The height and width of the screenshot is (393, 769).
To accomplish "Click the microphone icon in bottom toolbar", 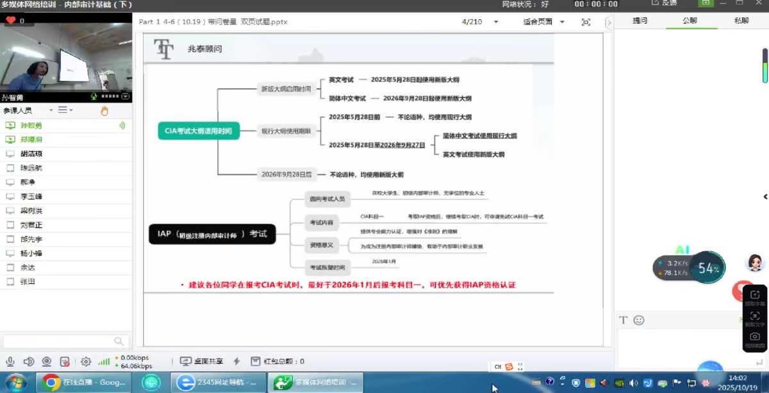I will (x=10, y=362).
